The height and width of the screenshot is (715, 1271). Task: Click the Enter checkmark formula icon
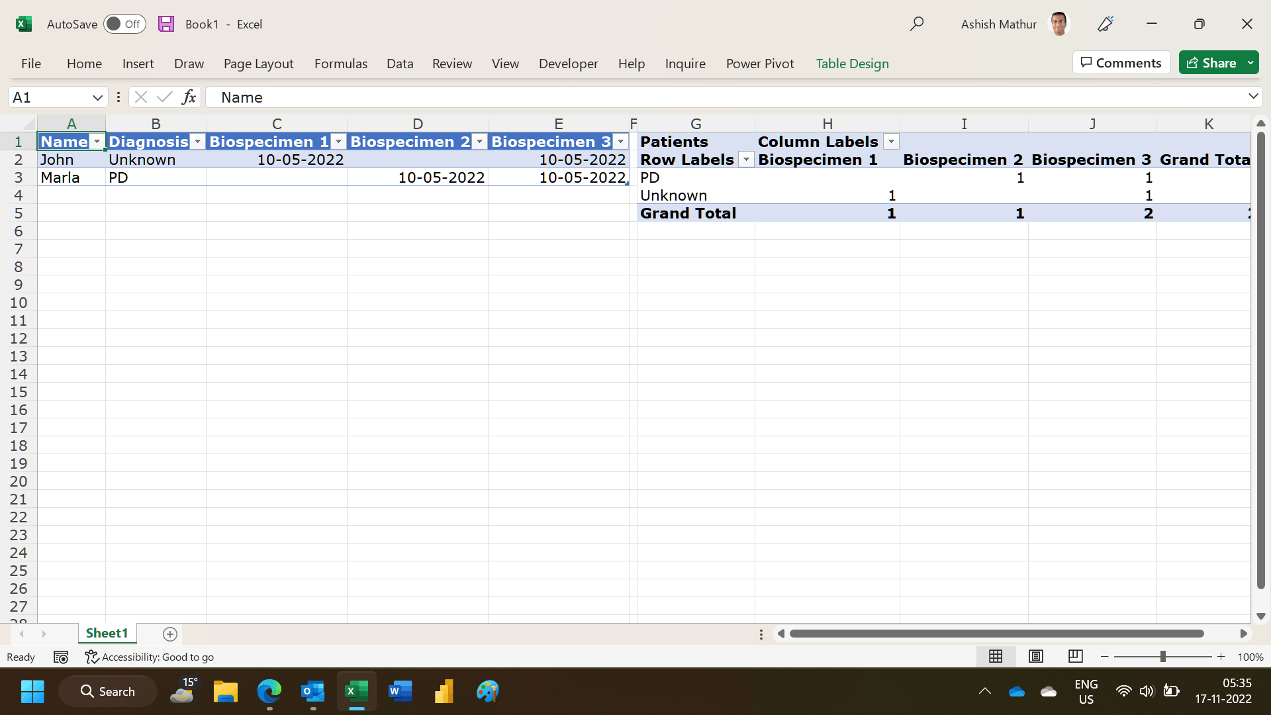pos(165,97)
